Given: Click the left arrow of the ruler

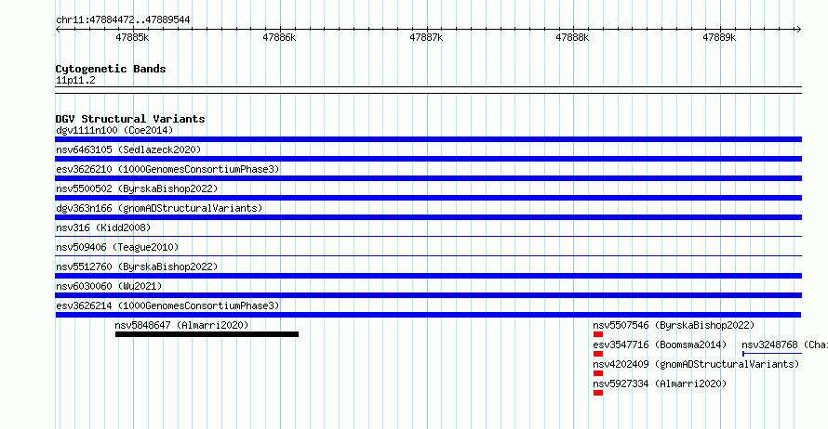Looking at the screenshot, I should pyautogui.click(x=58, y=30).
